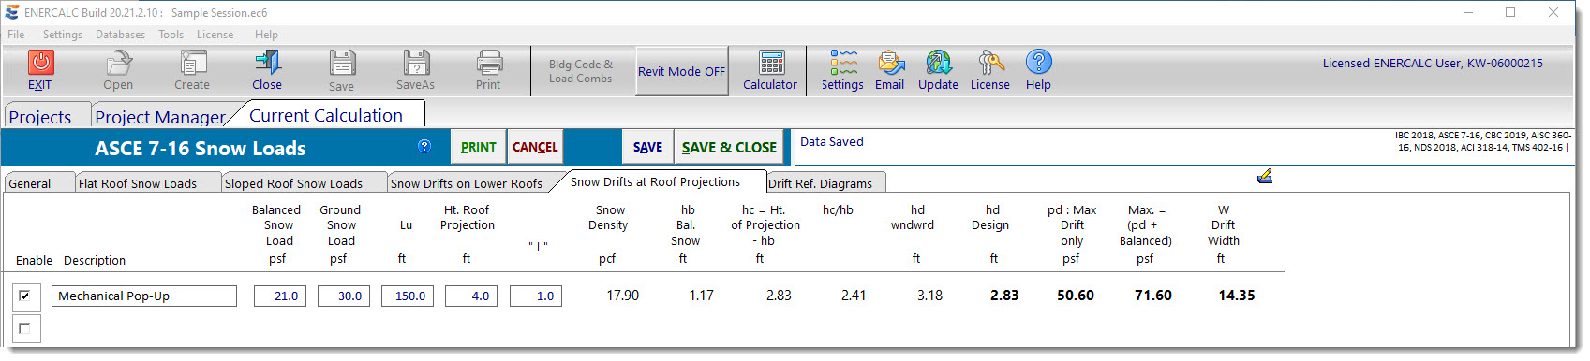Click the blue help icon beside ASCE 7-16 Snow Loads
The image size is (1590, 361).
424,146
